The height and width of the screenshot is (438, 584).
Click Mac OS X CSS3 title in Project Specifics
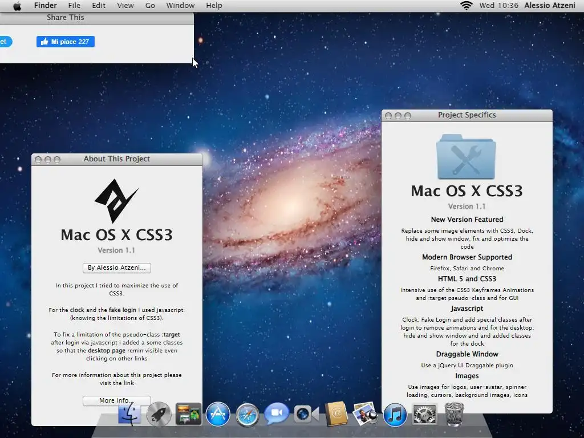pyautogui.click(x=467, y=191)
